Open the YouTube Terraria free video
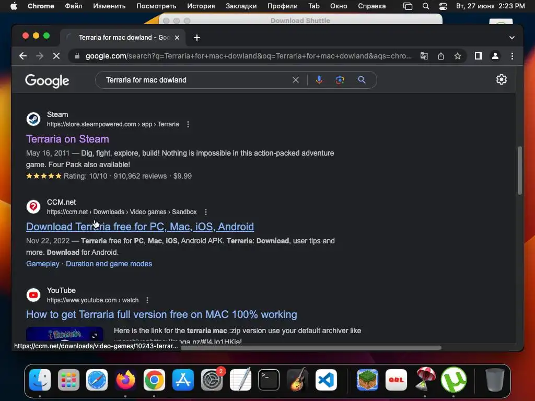535x401 pixels. pyautogui.click(x=161, y=314)
